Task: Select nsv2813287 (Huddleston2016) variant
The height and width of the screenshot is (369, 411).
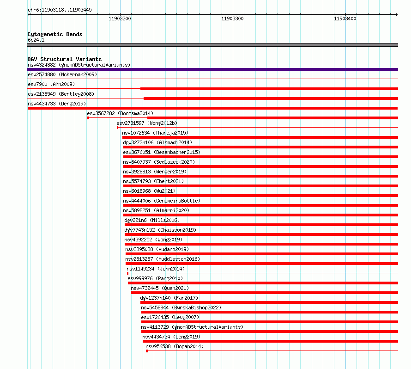Action: (163, 259)
